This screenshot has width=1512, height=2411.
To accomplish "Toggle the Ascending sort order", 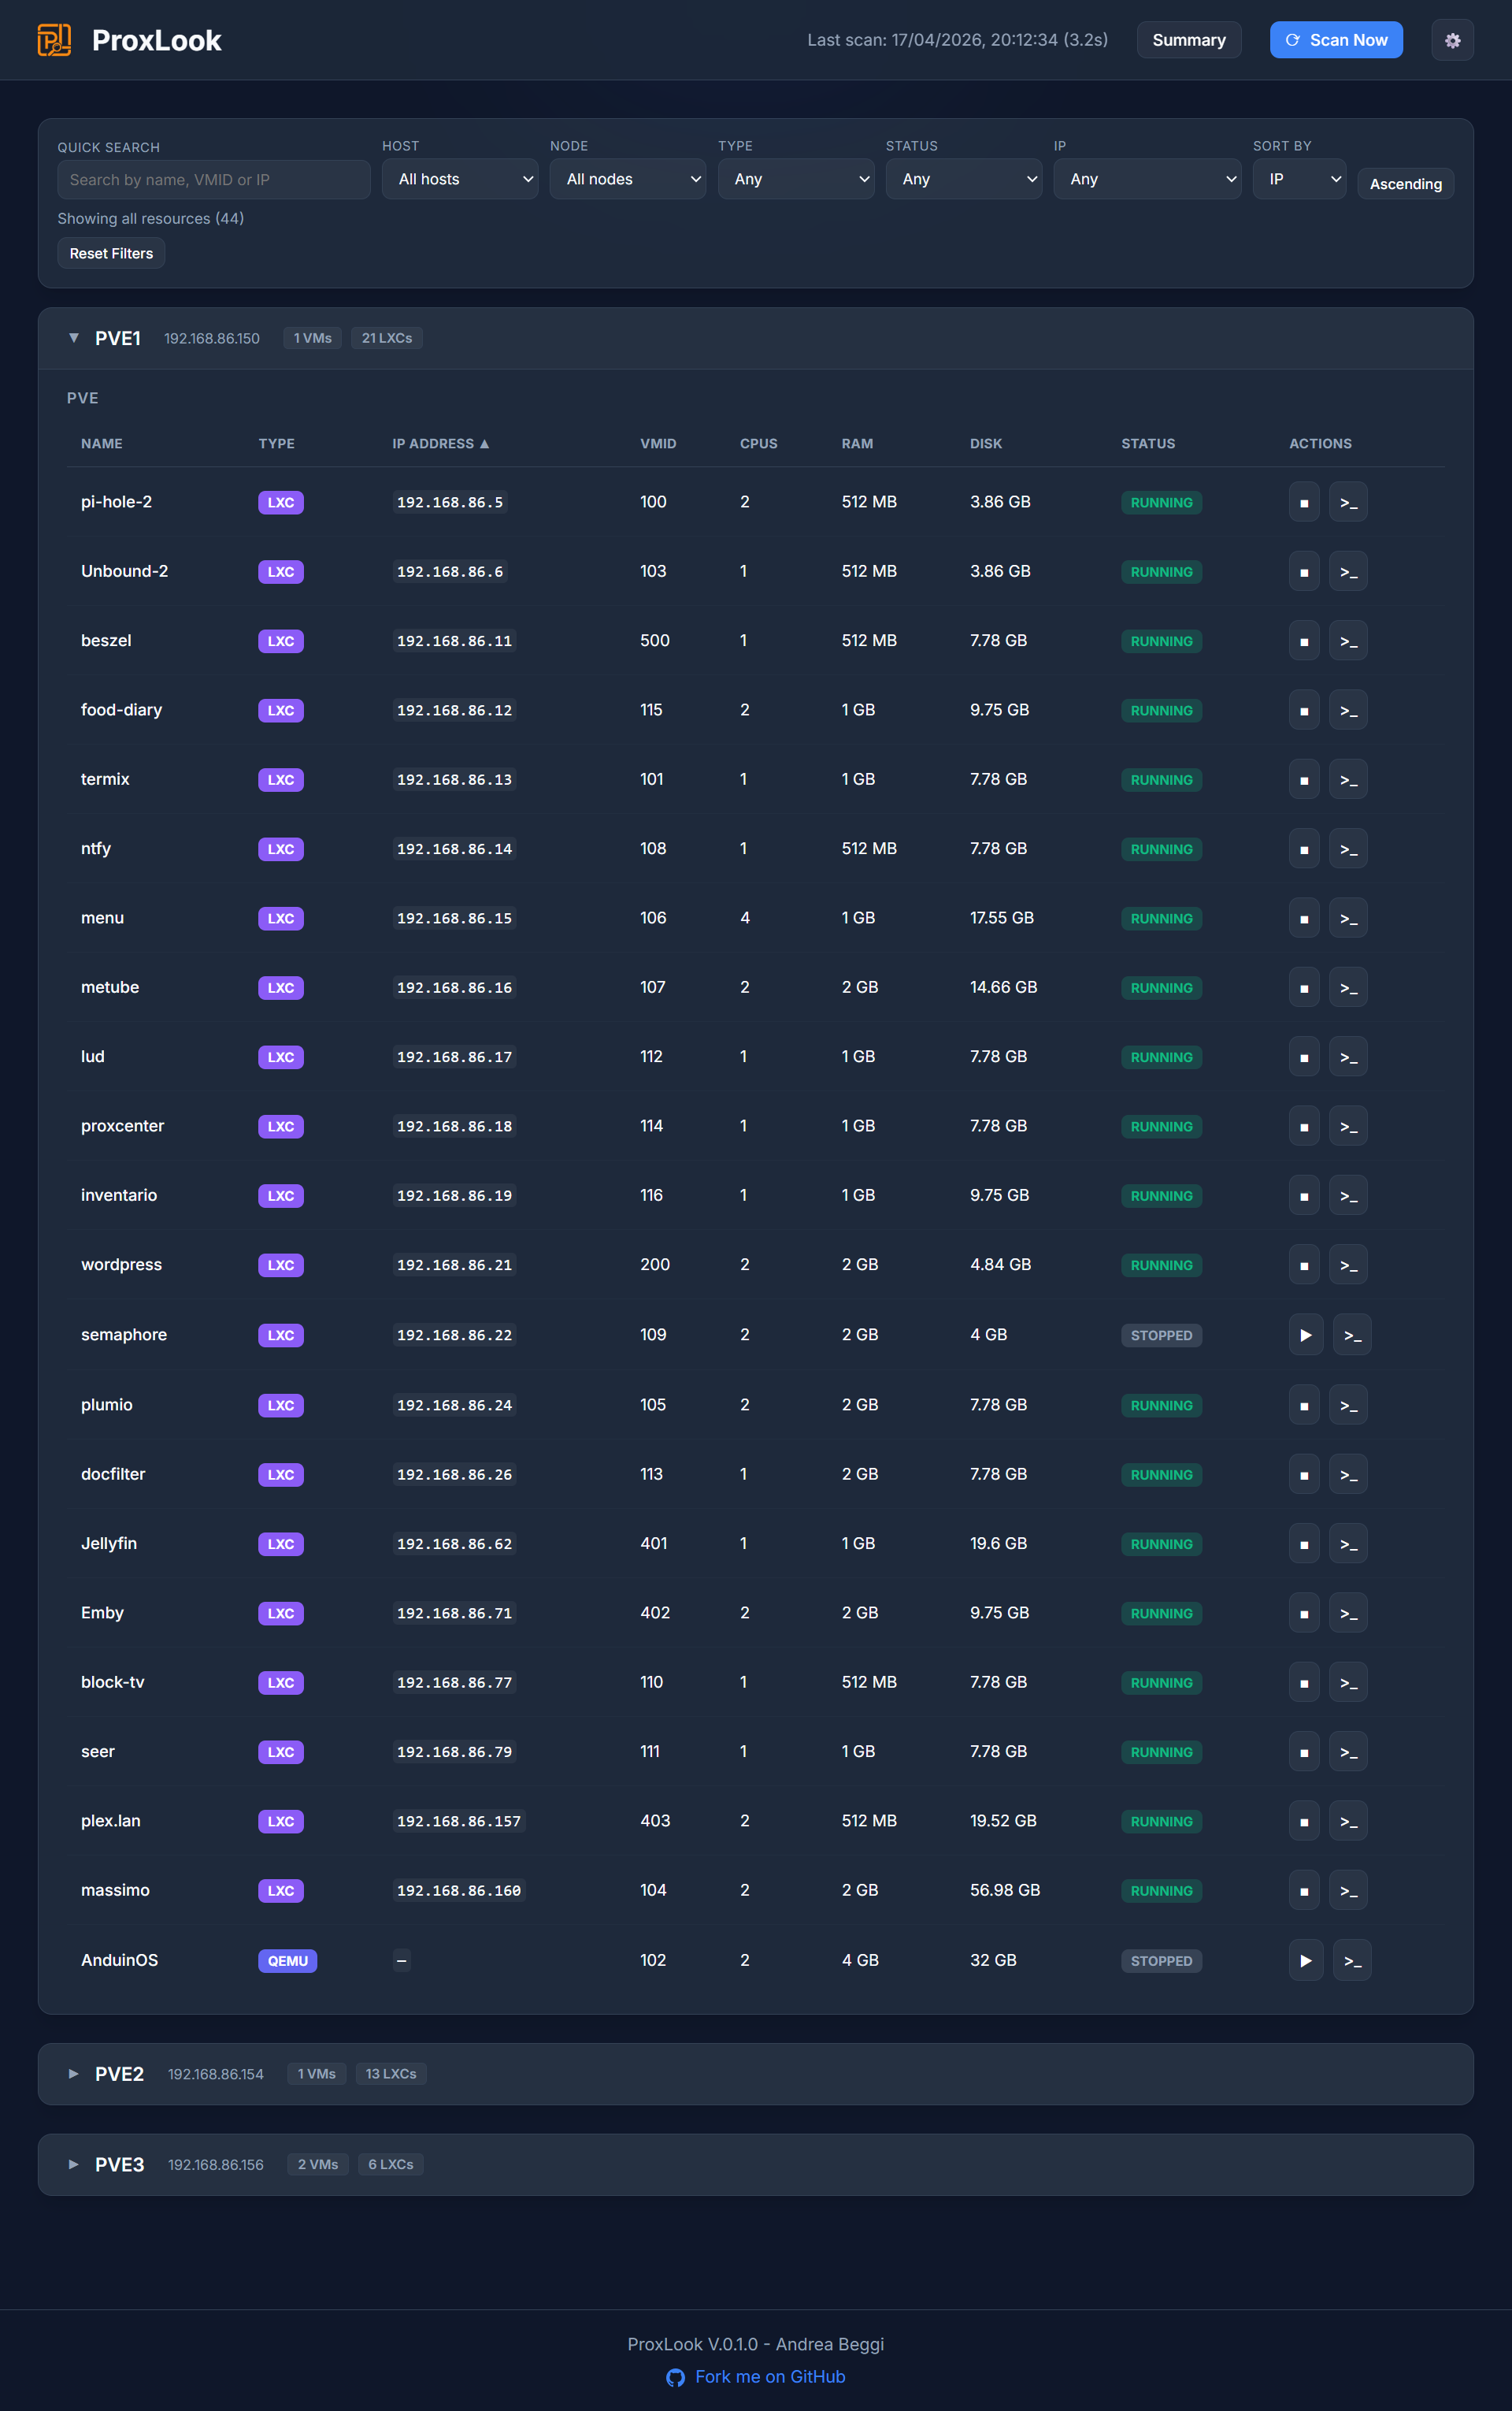I will pyautogui.click(x=1405, y=184).
